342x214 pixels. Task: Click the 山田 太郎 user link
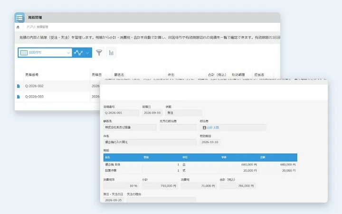tap(213, 127)
